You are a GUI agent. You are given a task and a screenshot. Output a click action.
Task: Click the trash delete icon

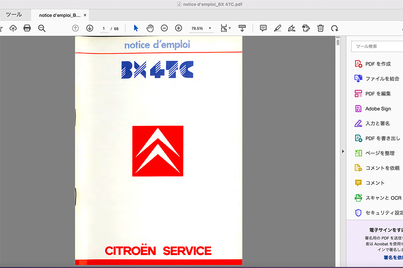pos(320,28)
